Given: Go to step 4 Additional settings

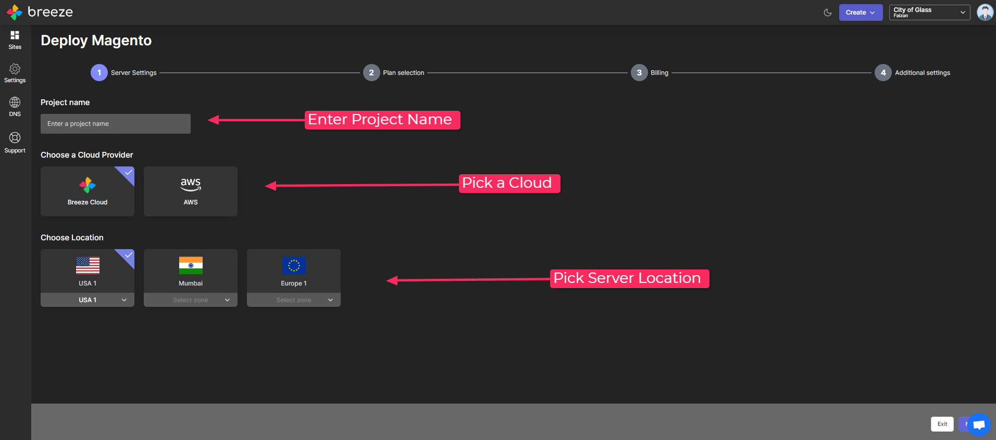Looking at the screenshot, I should pyautogui.click(x=912, y=73).
